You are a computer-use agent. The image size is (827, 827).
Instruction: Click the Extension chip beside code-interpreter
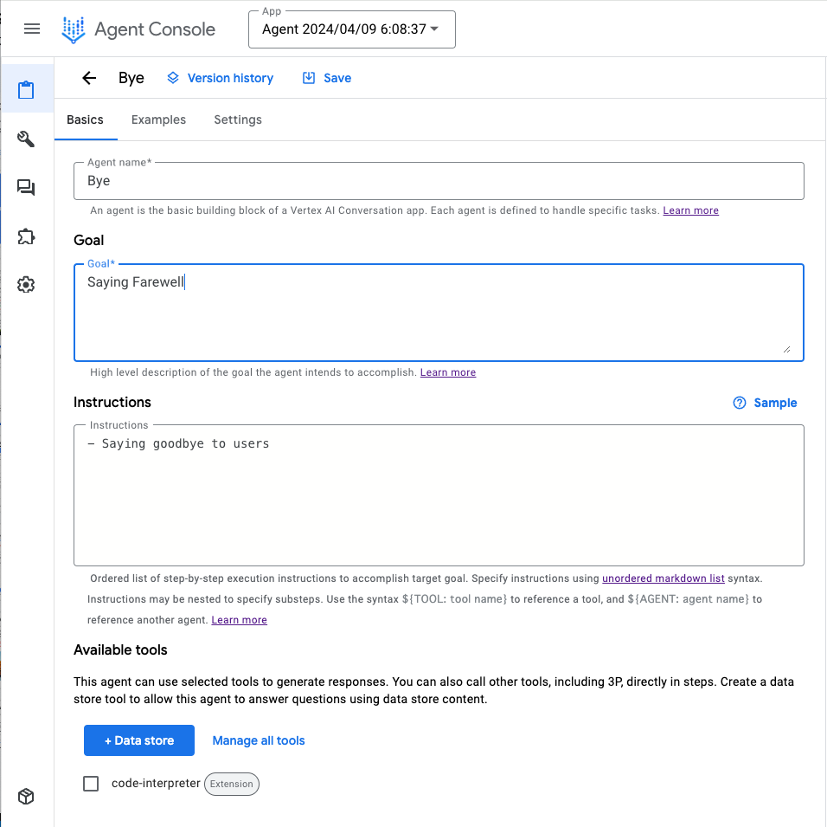[x=231, y=784]
